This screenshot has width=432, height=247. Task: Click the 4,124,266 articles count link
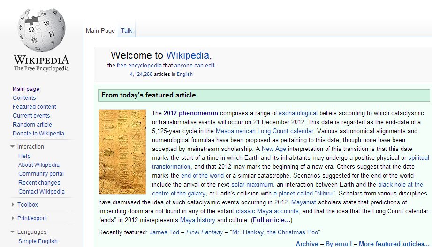click(x=141, y=74)
